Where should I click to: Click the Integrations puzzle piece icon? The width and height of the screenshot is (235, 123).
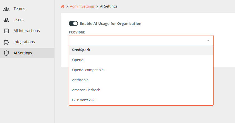coord(6,42)
